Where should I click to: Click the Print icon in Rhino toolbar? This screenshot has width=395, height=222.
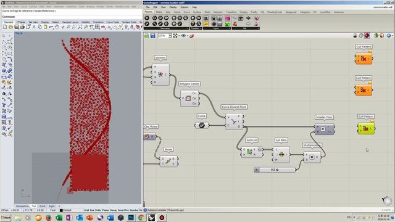tap(22, 27)
